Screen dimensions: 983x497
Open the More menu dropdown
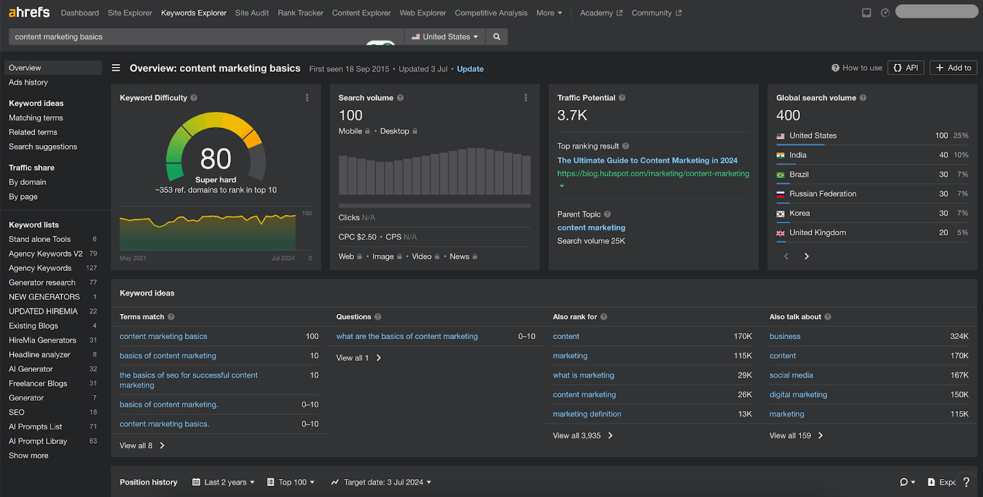[549, 13]
